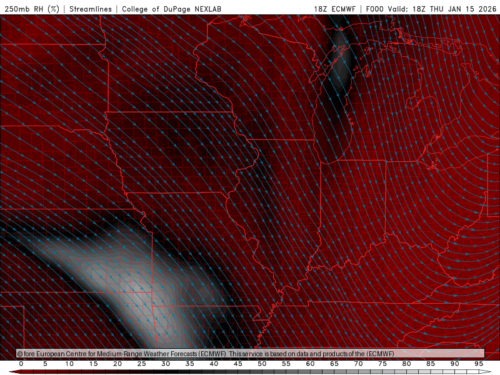500x375 pixels.
Task: Click the '250mb RH (%)' title text
Action: click(x=32, y=9)
